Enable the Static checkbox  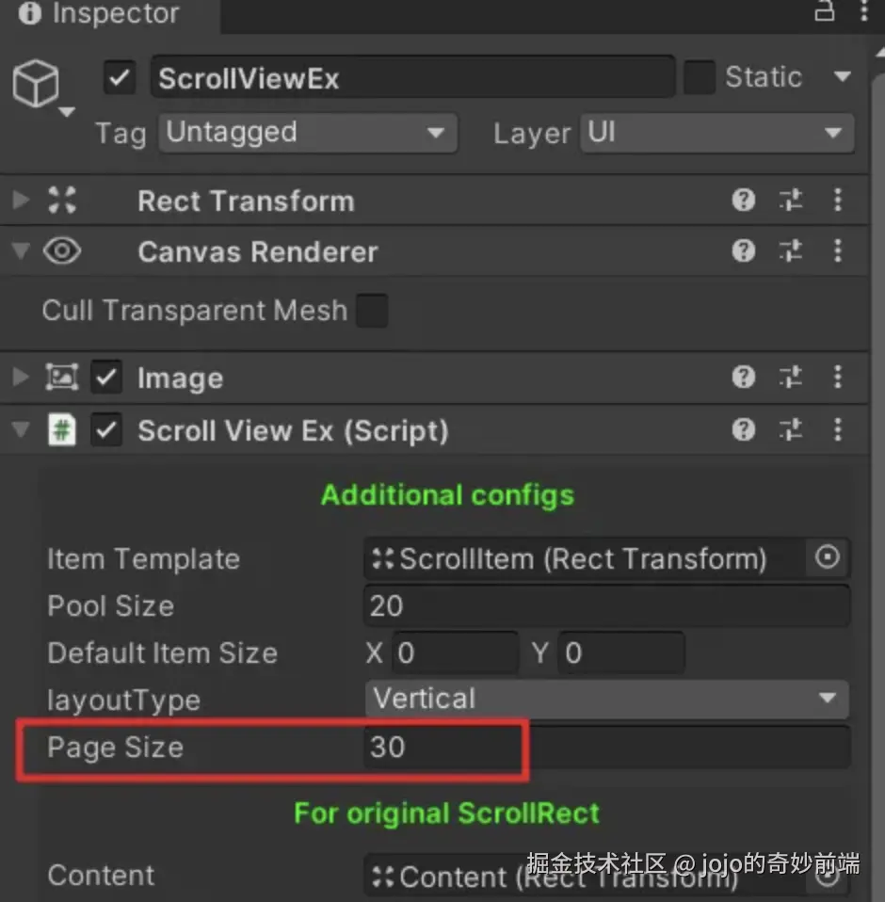(x=699, y=77)
